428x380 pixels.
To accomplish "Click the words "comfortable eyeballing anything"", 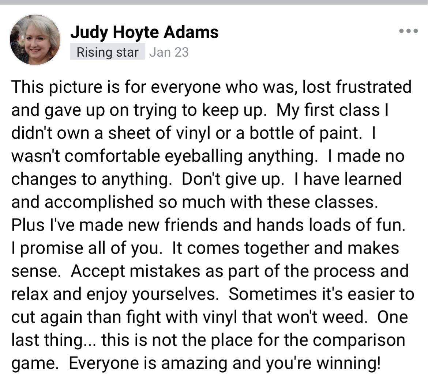I will (x=189, y=156).
